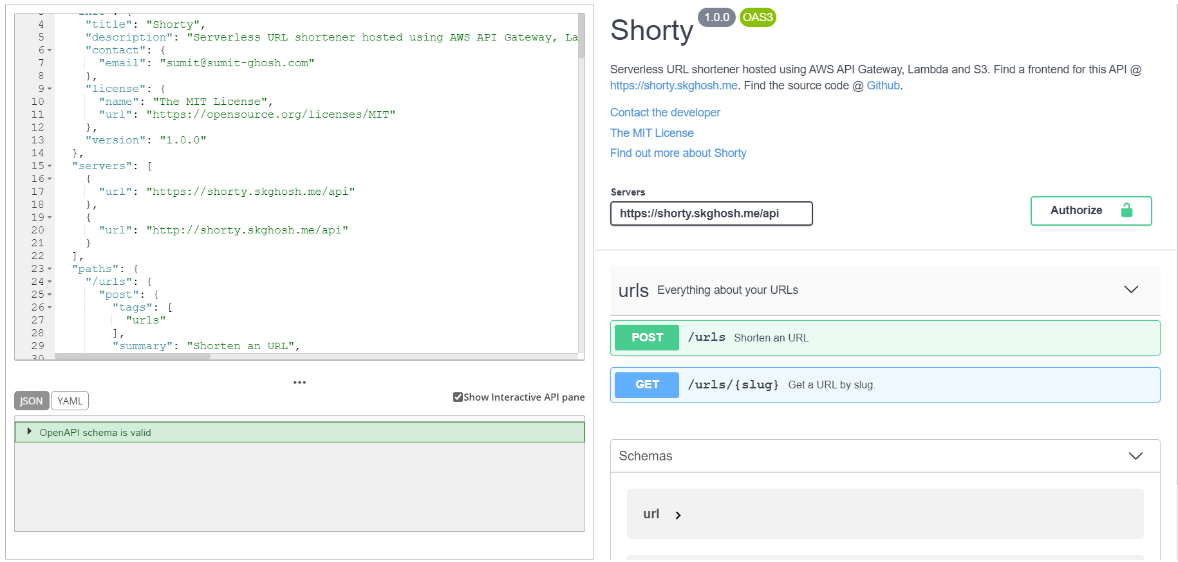Screen dimensions: 1178x562
Task: Collapse the code fold arrow on line 6
Action: pos(50,50)
